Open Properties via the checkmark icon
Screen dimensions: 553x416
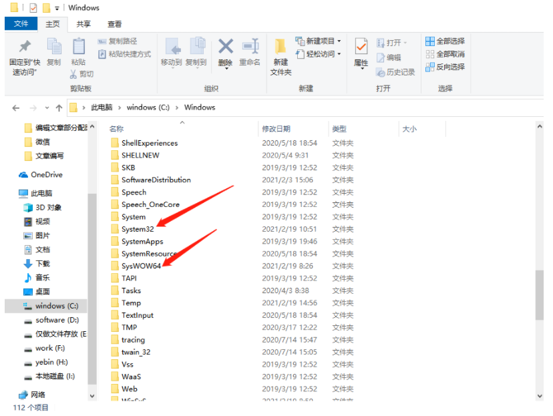[361, 47]
